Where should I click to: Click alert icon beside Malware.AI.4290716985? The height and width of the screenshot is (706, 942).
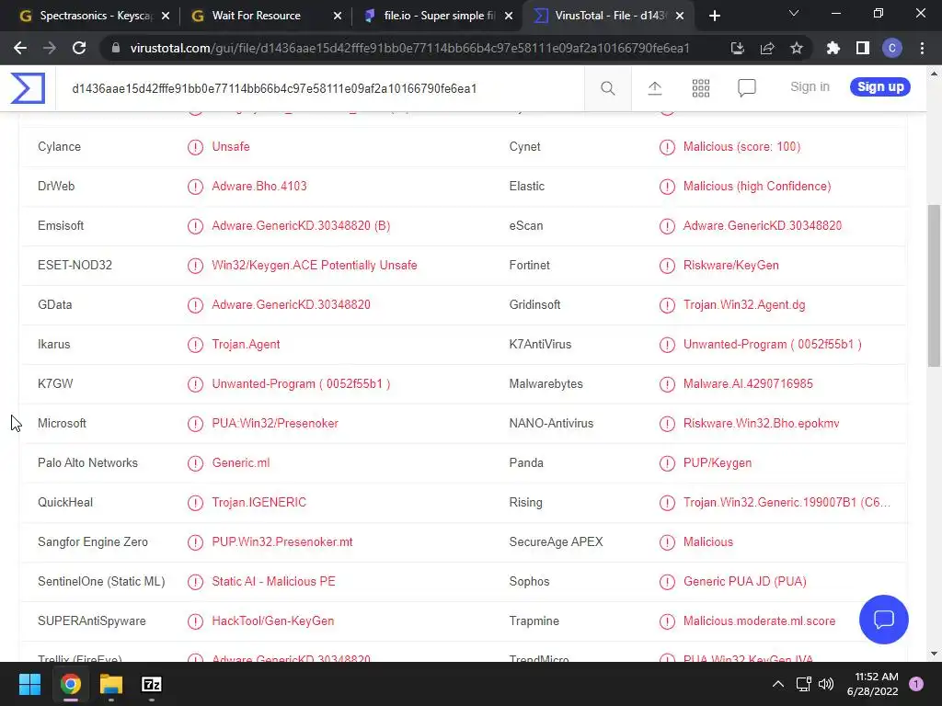667,384
